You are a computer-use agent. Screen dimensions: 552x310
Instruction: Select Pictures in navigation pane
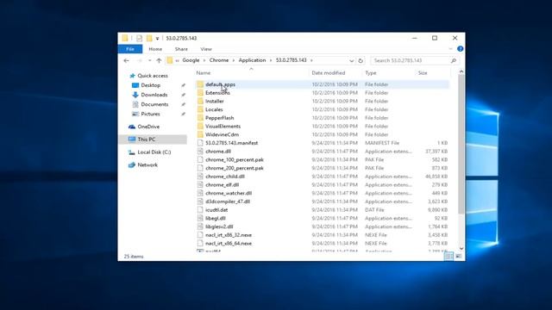[150, 114]
